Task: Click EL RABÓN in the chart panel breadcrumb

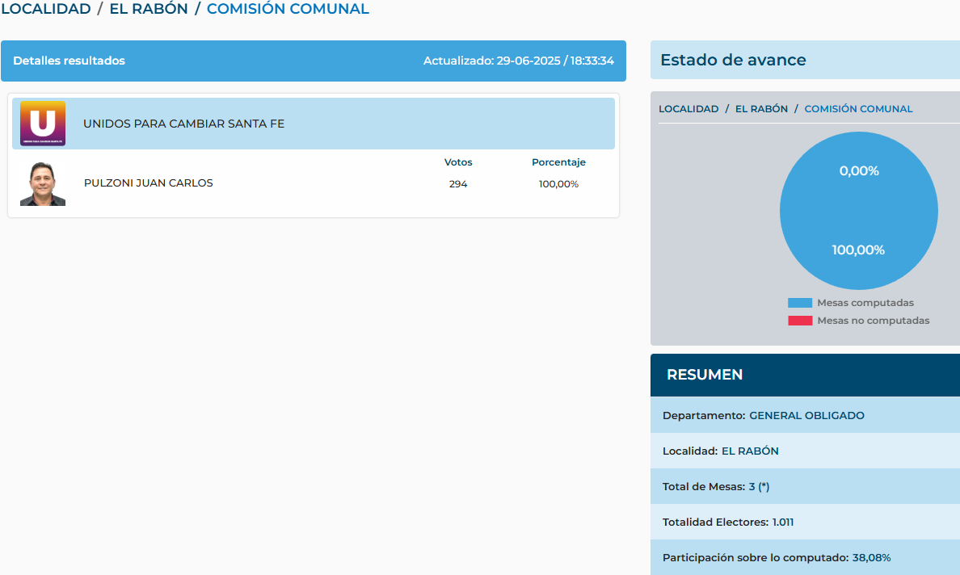Action: click(x=761, y=109)
